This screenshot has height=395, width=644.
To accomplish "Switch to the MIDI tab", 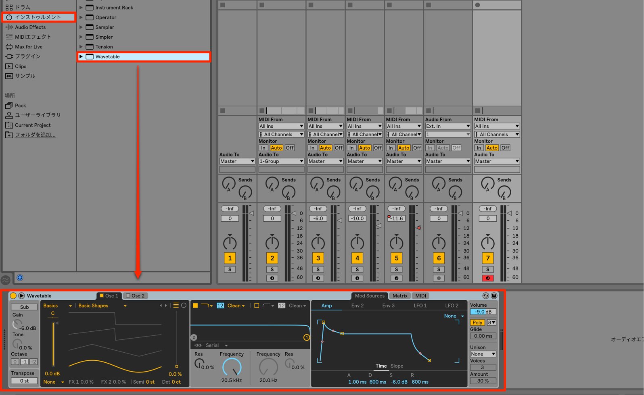I will (x=420, y=295).
